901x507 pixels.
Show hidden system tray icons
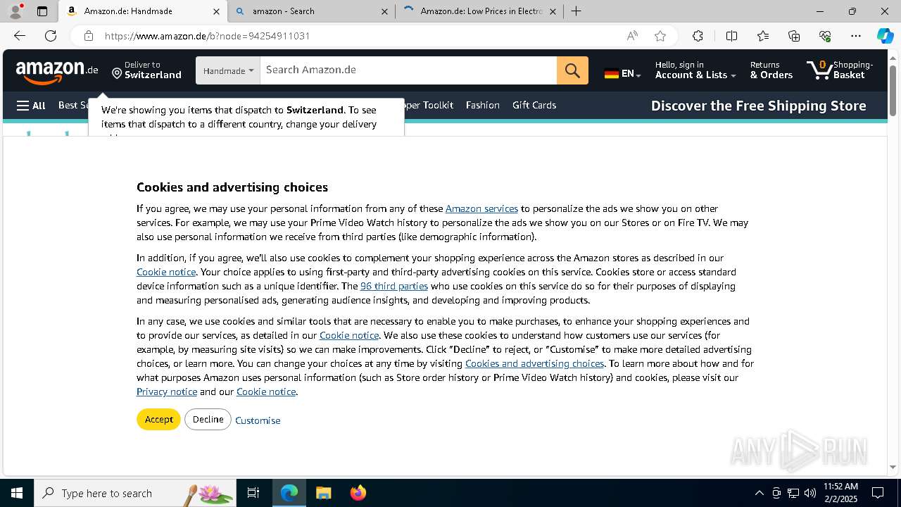[x=759, y=493]
